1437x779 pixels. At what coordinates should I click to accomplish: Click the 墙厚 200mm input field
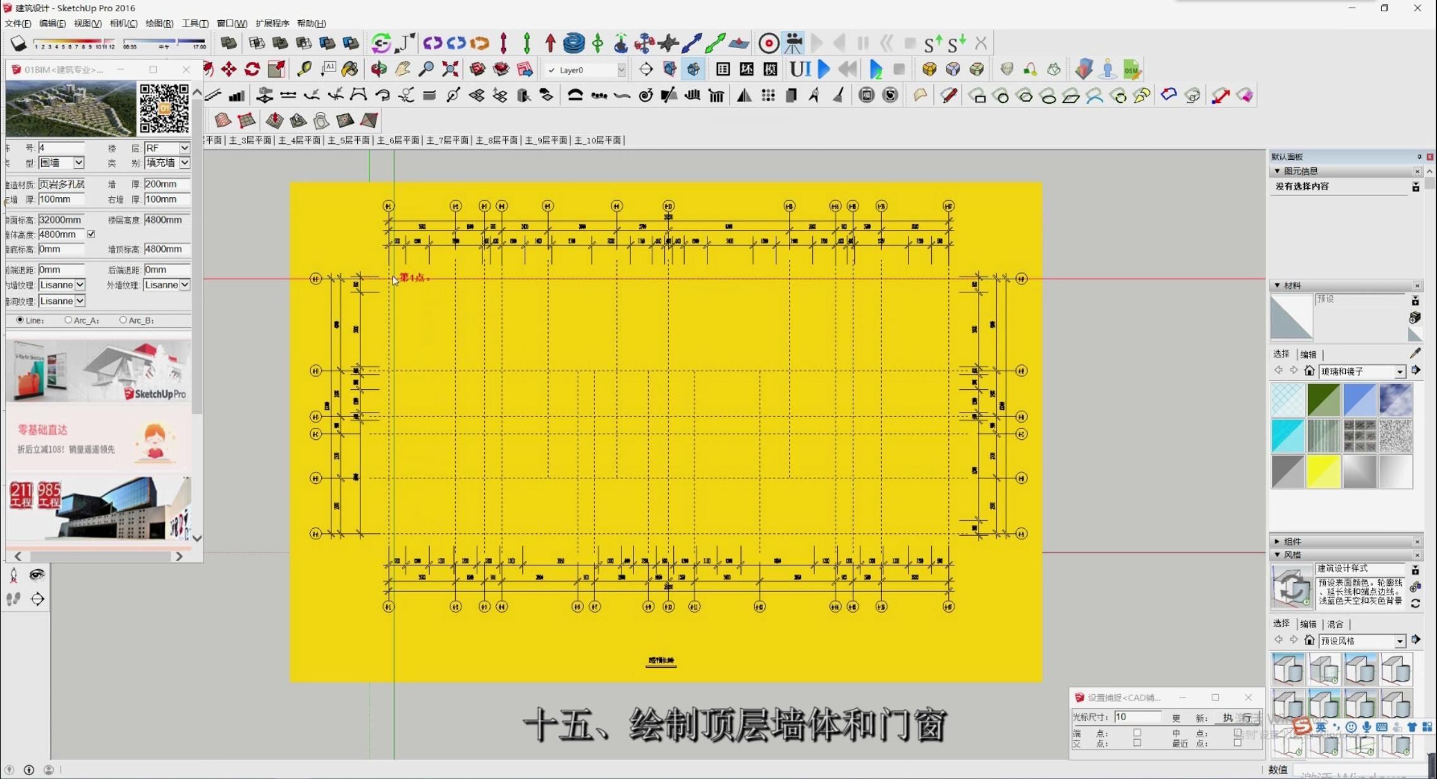click(x=167, y=184)
